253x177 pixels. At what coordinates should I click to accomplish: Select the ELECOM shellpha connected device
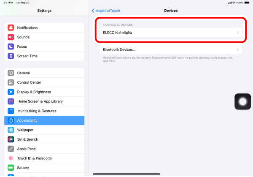[x=171, y=33]
